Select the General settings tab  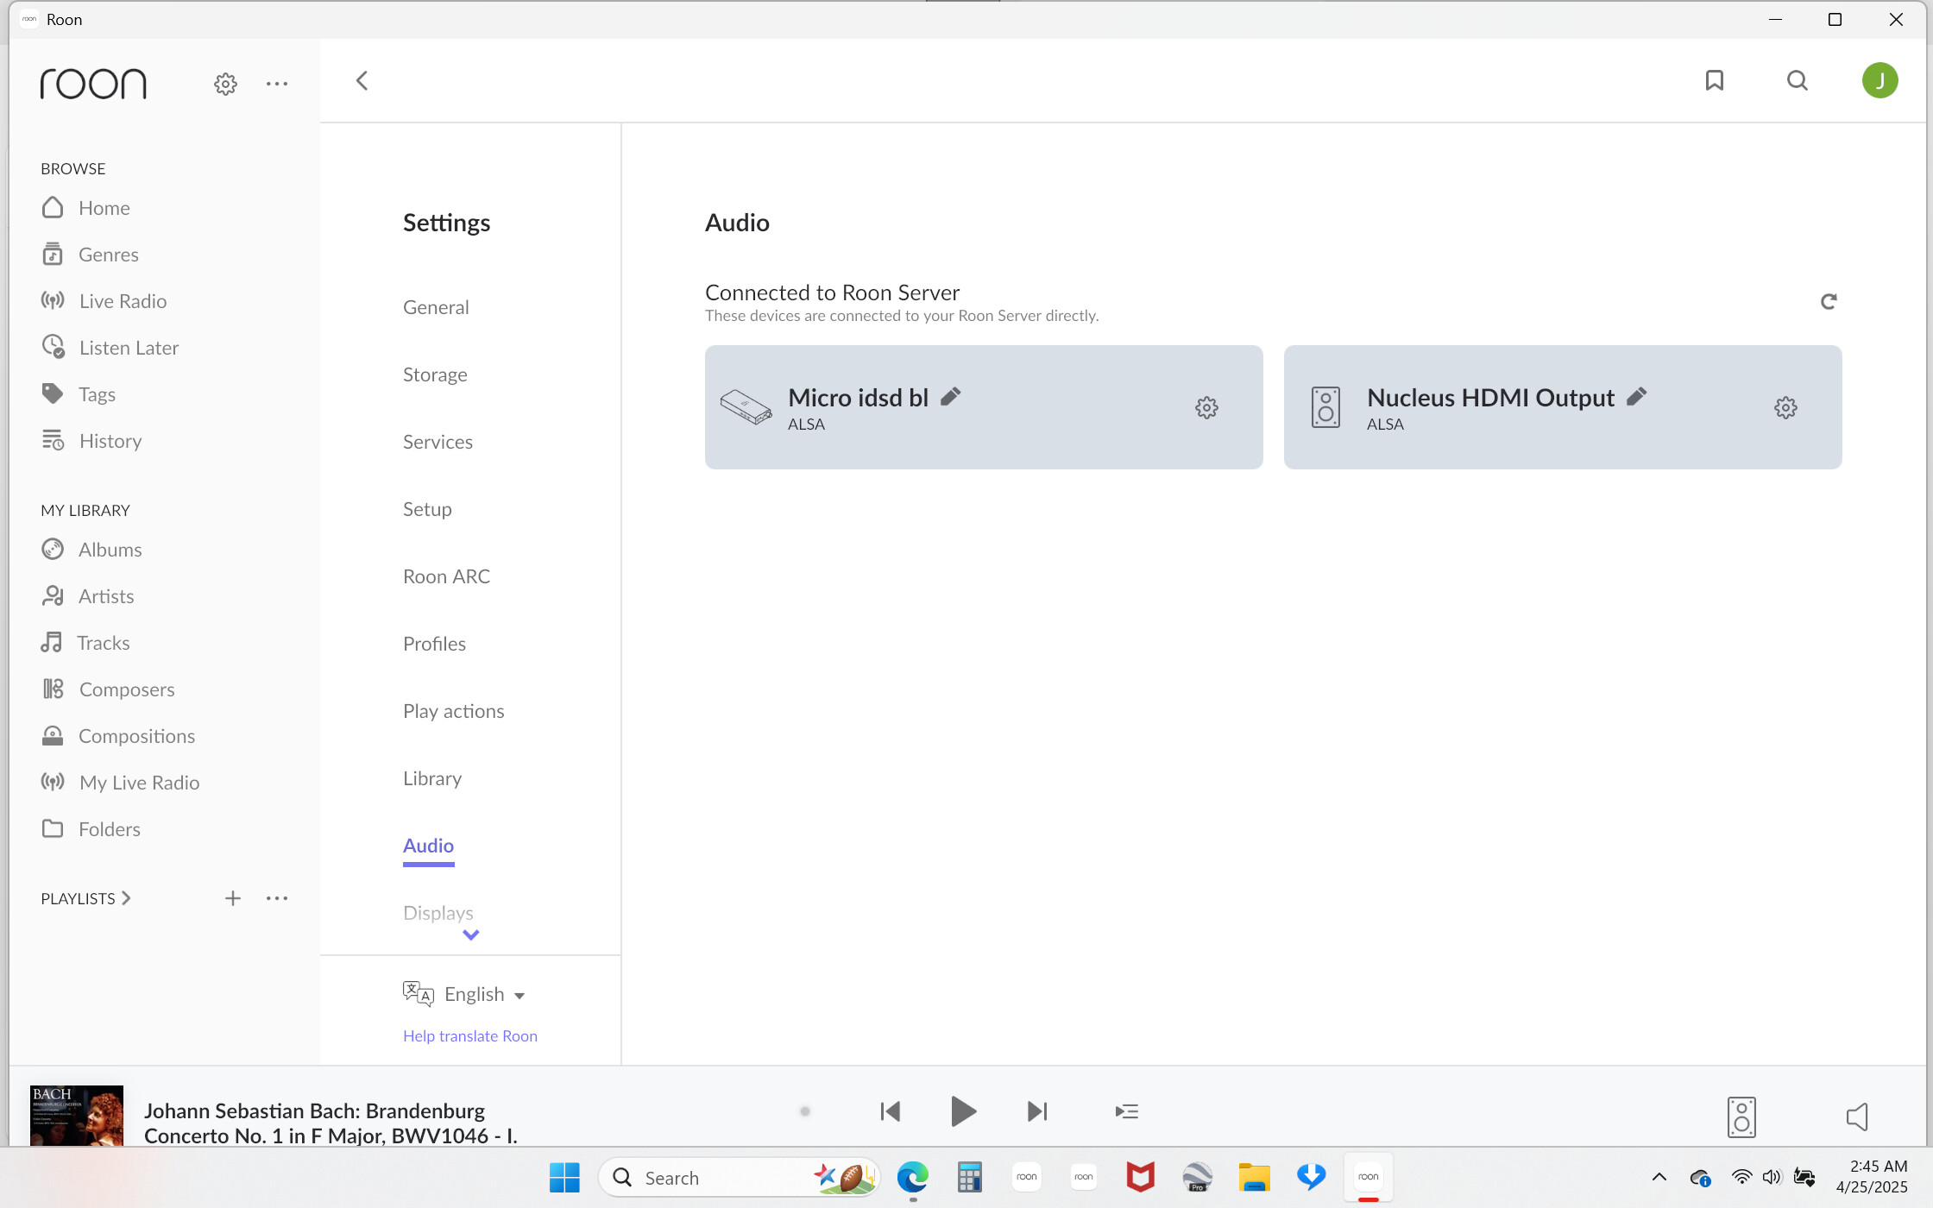[x=436, y=307]
